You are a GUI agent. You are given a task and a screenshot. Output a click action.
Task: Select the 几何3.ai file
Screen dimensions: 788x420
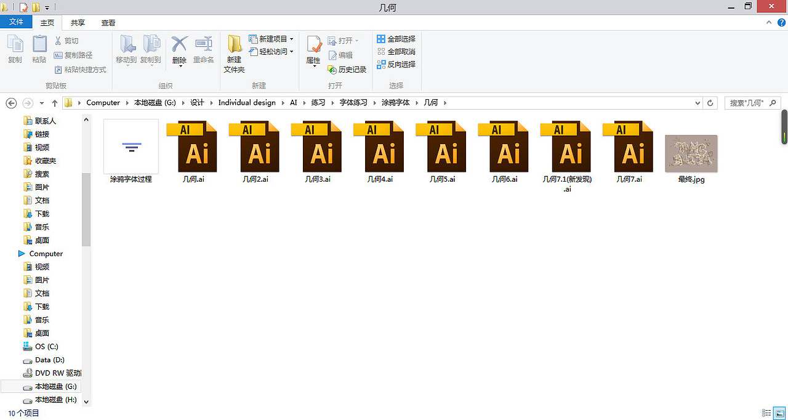tap(318, 152)
